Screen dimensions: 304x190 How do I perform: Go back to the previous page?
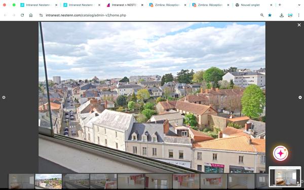point(5,15)
